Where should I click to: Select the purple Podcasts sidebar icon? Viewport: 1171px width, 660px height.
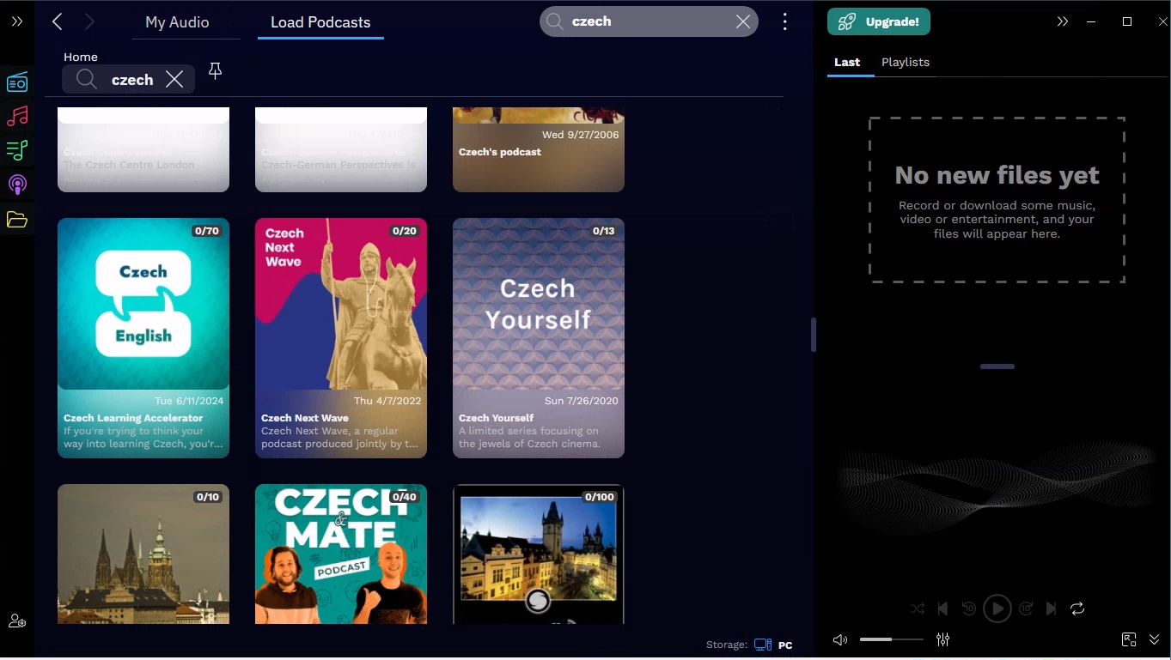point(17,185)
